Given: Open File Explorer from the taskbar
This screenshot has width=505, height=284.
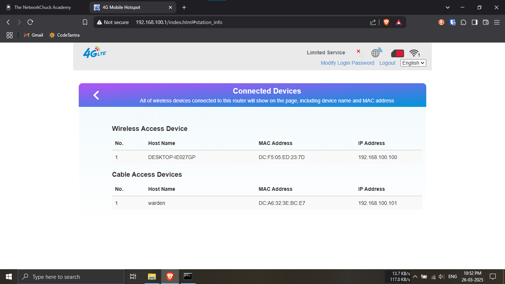Looking at the screenshot, I should point(152,277).
